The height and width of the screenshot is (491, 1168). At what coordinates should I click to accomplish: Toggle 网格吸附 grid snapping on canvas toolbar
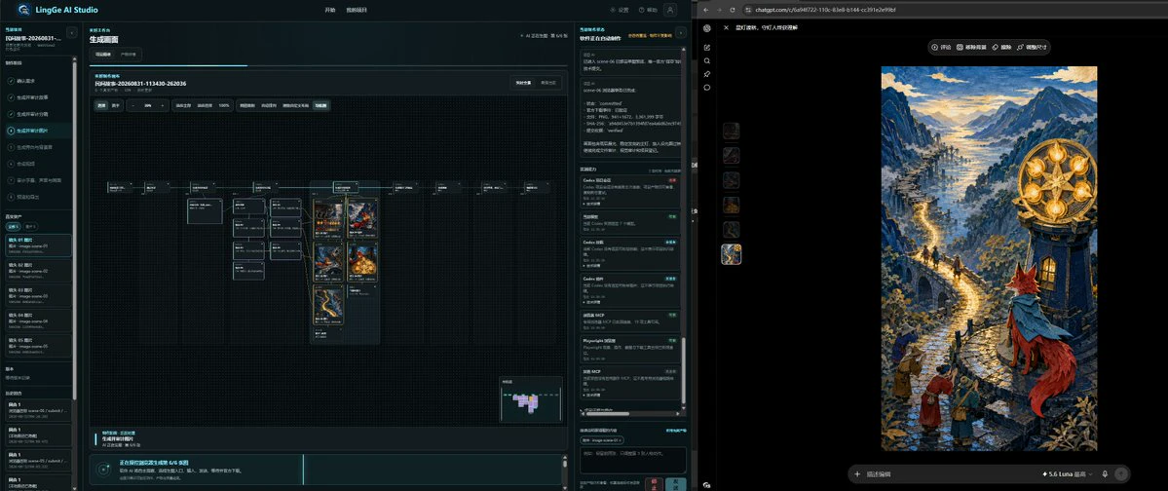click(x=246, y=106)
